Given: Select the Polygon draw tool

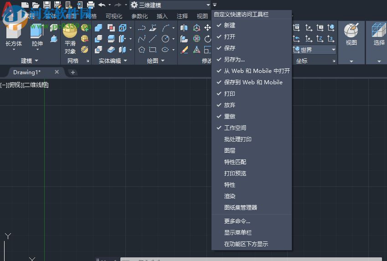Looking at the screenshot, I should click(x=142, y=50).
